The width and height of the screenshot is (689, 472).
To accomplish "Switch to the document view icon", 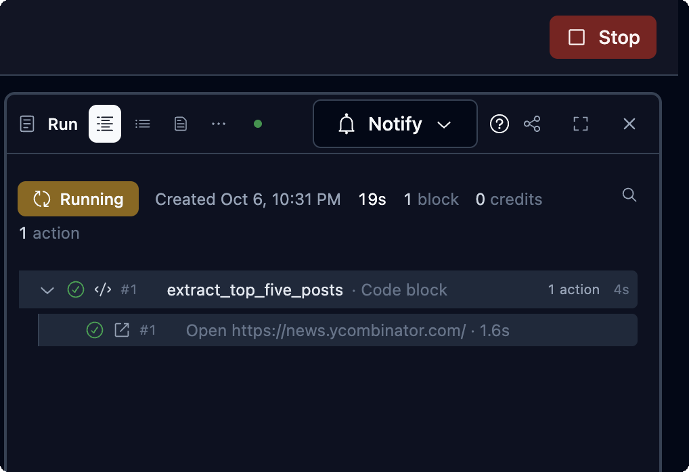I will 181,124.
